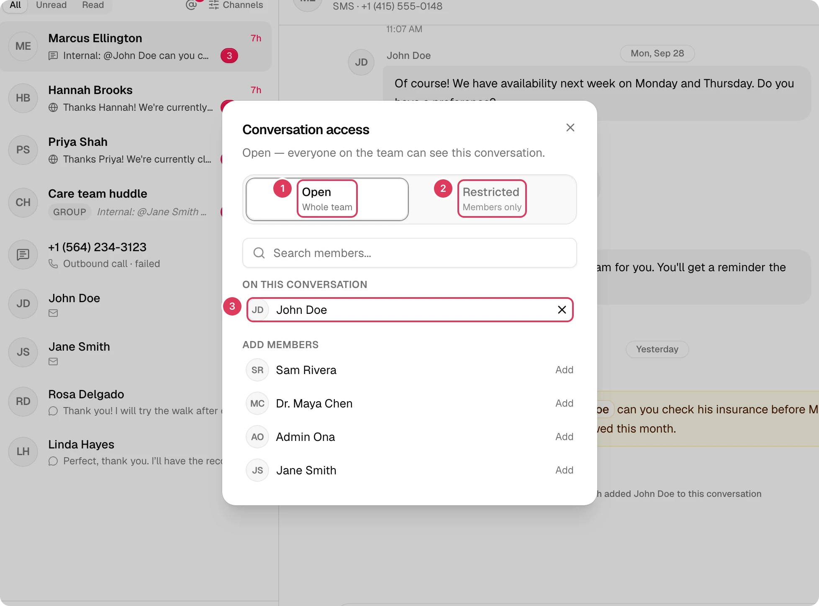819x606 pixels.
Task: Switch to the Unread inbox tab
Action: pos(51,5)
